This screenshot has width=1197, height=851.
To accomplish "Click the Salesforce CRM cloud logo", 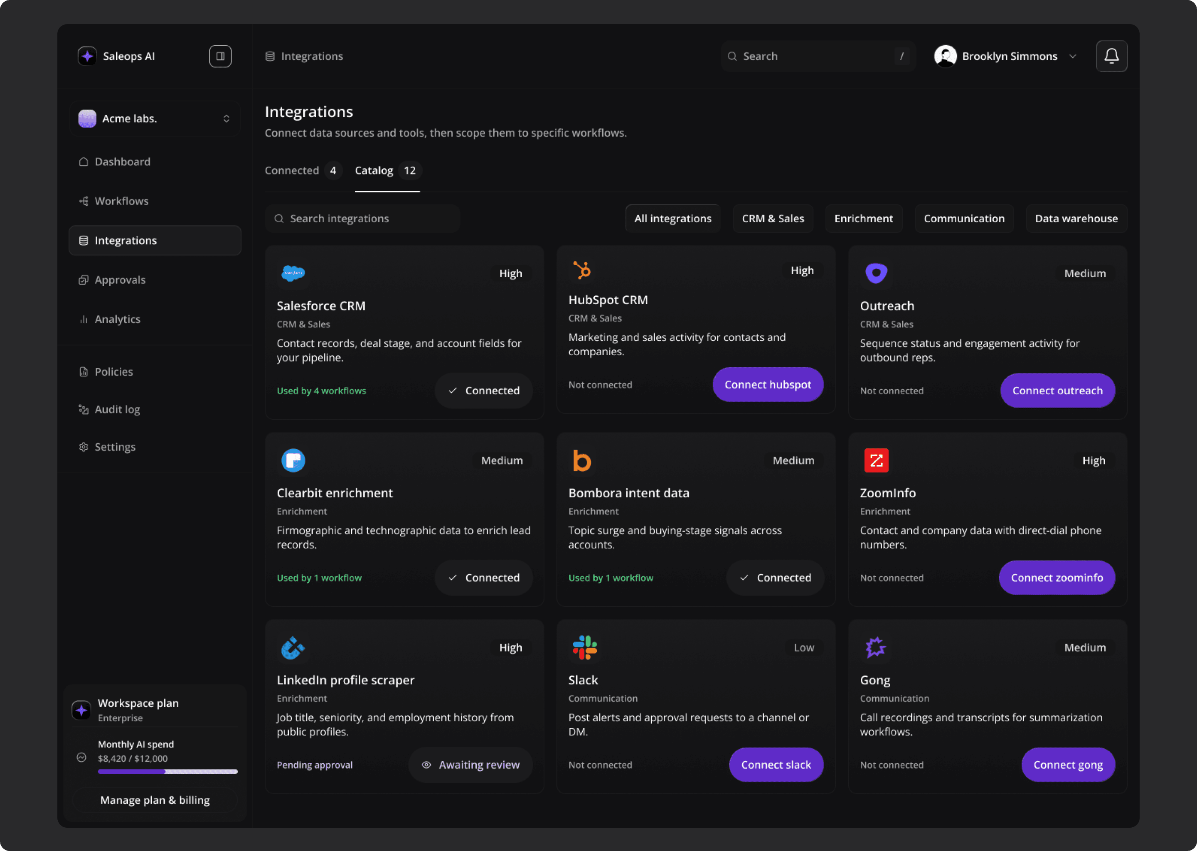I will pyautogui.click(x=293, y=273).
